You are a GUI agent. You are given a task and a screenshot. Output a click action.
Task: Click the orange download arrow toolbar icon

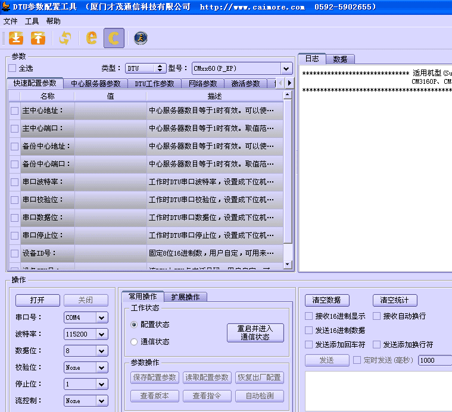(16, 39)
